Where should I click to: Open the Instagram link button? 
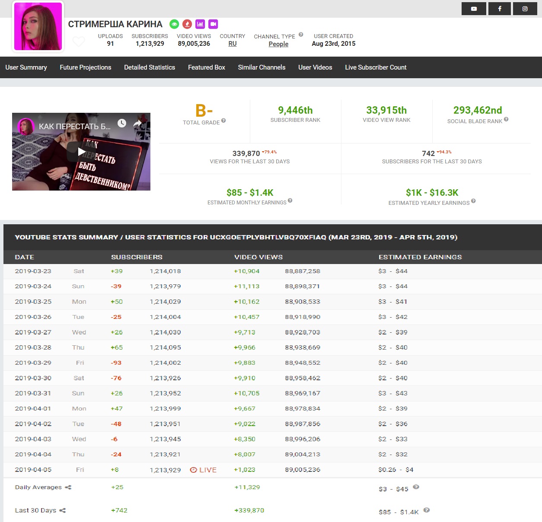point(525,9)
